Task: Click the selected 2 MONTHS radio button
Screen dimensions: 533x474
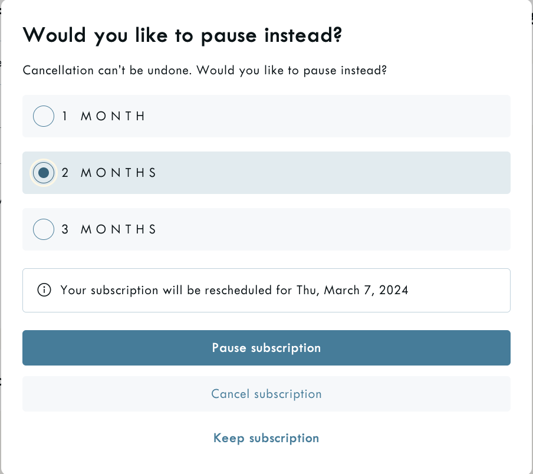Action: (x=44, y=173)
